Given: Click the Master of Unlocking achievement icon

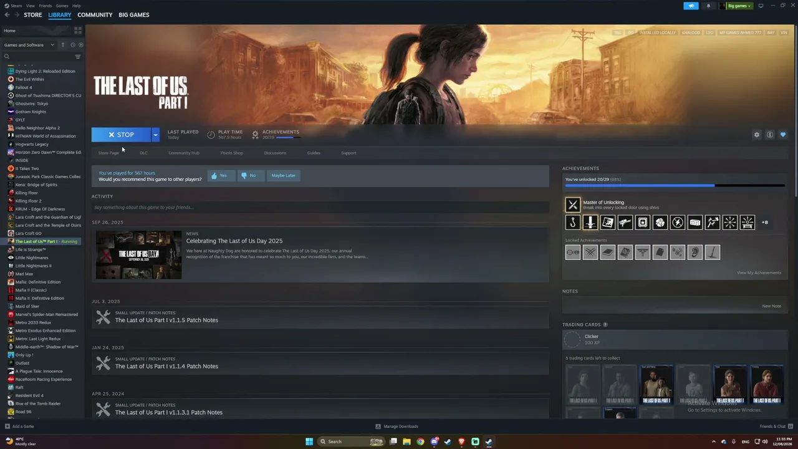Looking at the screenshot, I should 572,205.
